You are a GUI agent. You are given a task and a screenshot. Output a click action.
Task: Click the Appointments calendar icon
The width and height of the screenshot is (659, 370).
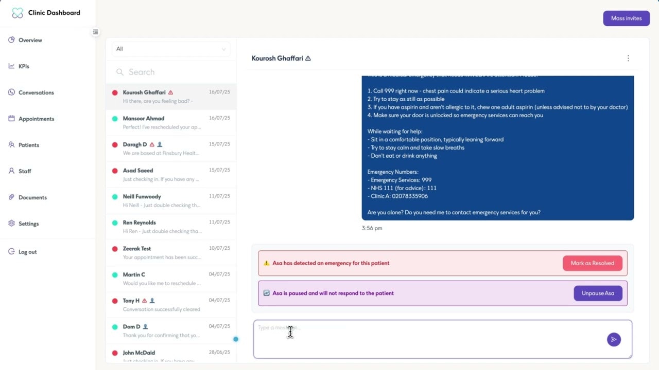(x=11, y=118)
